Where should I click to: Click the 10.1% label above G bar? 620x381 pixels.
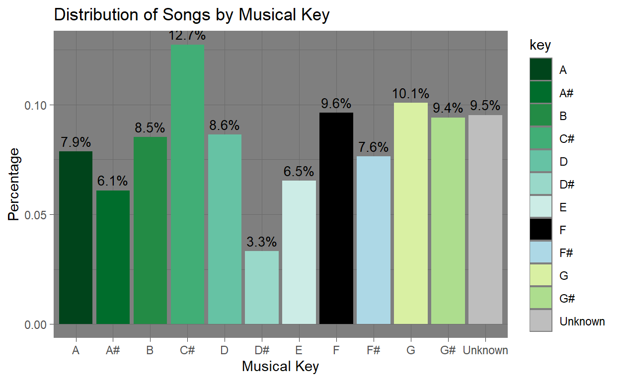coord(410,94)
